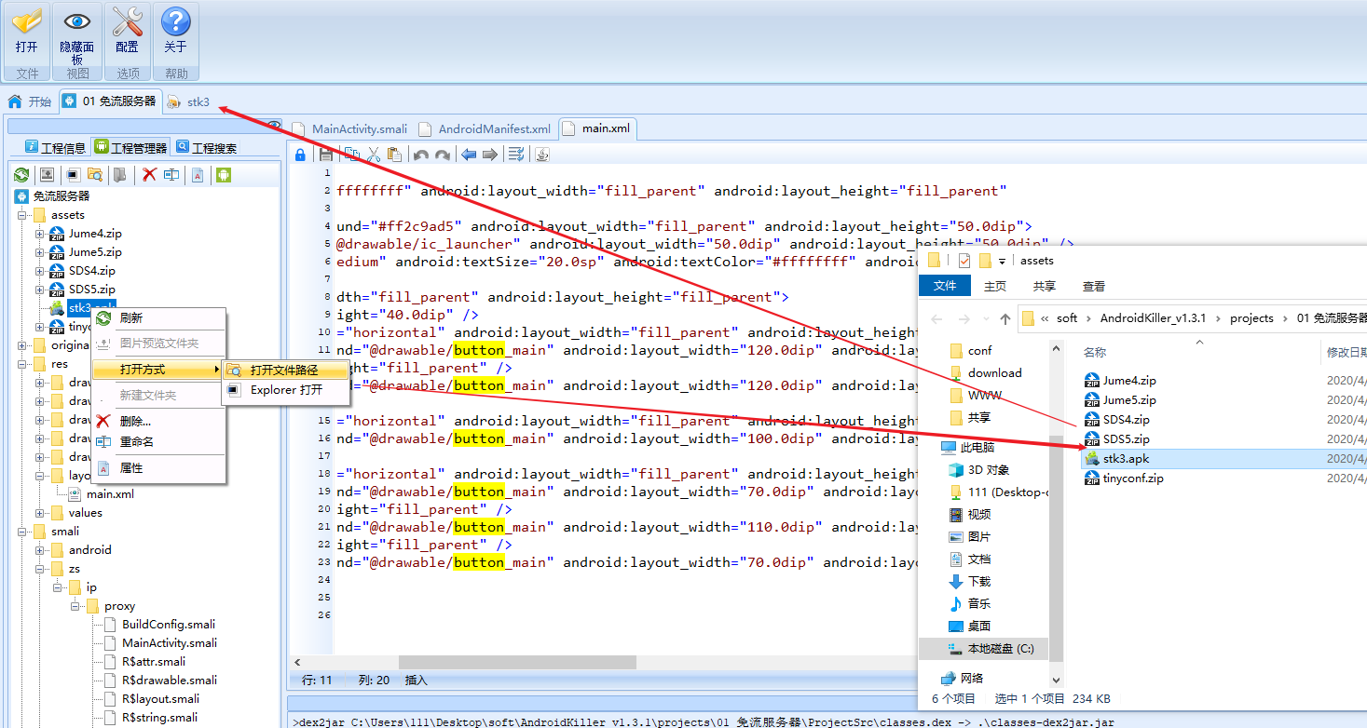Click the green refresh icon in project toolbar

21,174
